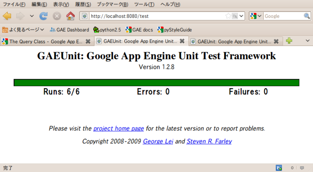Click the 'Errors: 0' text
Viewport: 313px width, 172px height.
pyautogui.click(x=153, y=92)
